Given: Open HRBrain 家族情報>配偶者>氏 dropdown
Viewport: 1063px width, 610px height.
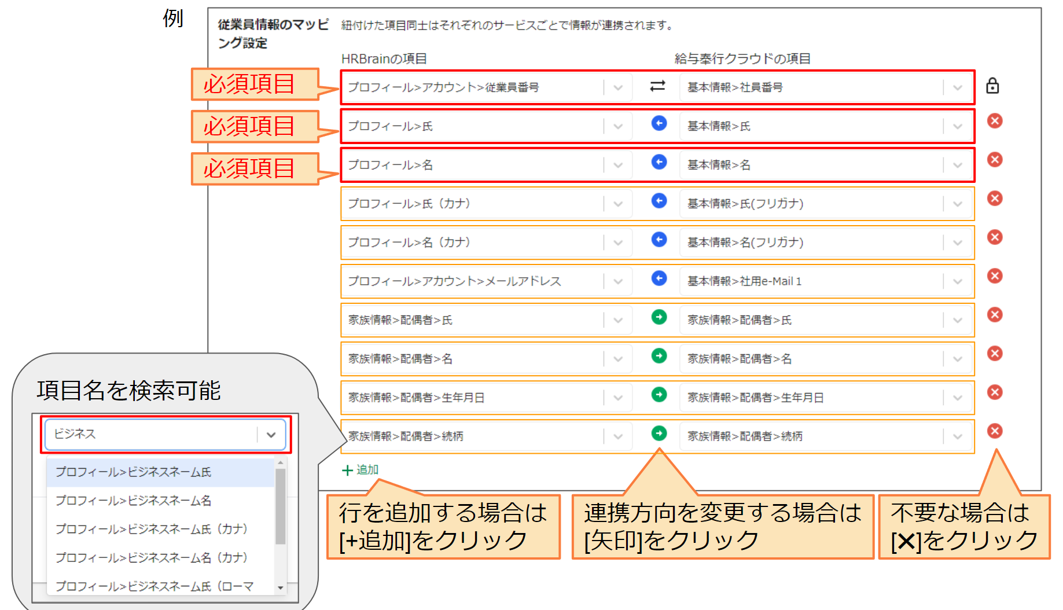Looking at the screenshot, I should click(x=487, y=320).
